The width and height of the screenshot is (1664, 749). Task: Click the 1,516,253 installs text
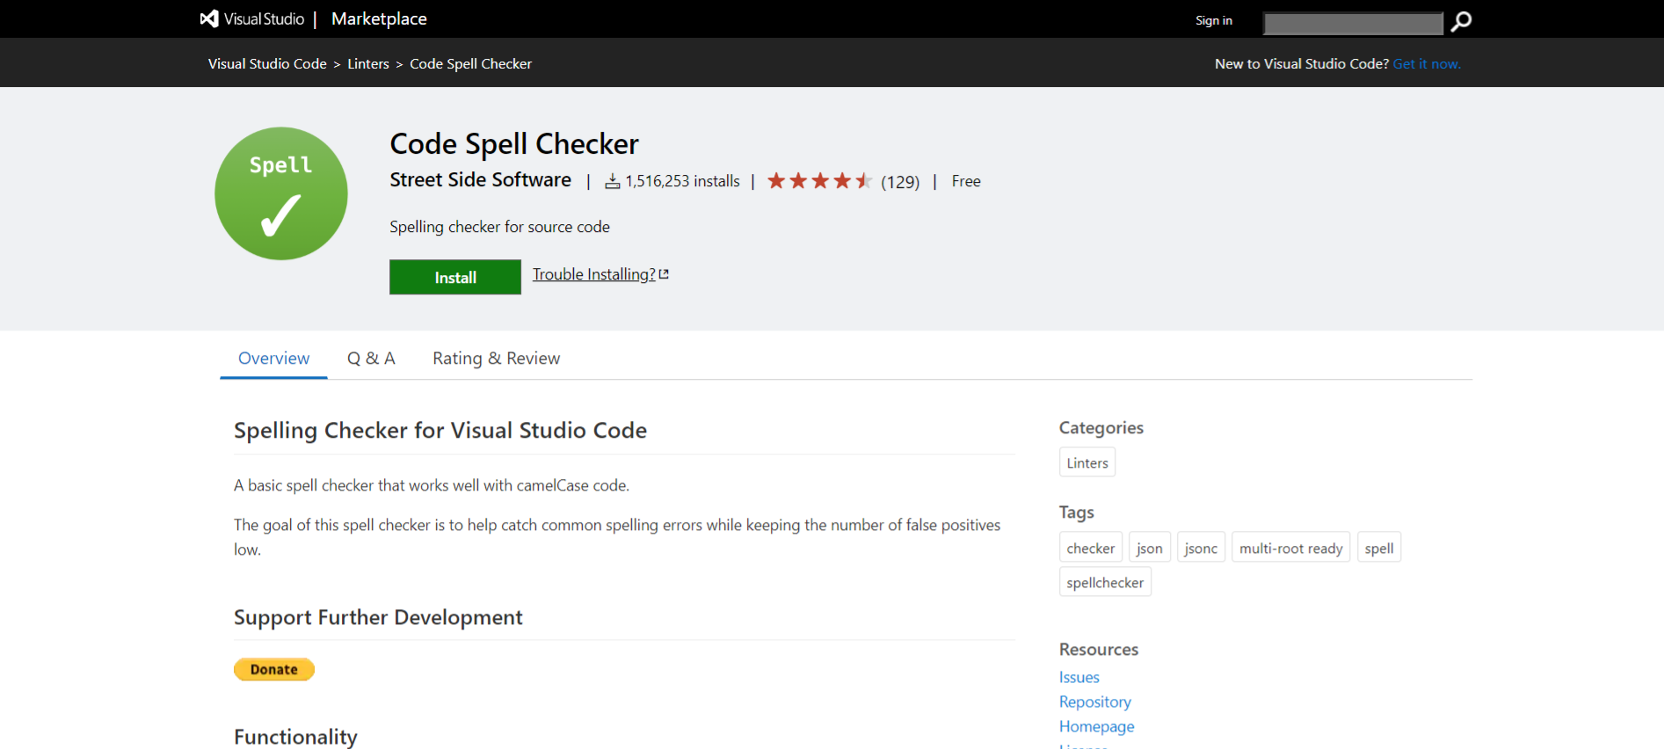coord(683,181)
